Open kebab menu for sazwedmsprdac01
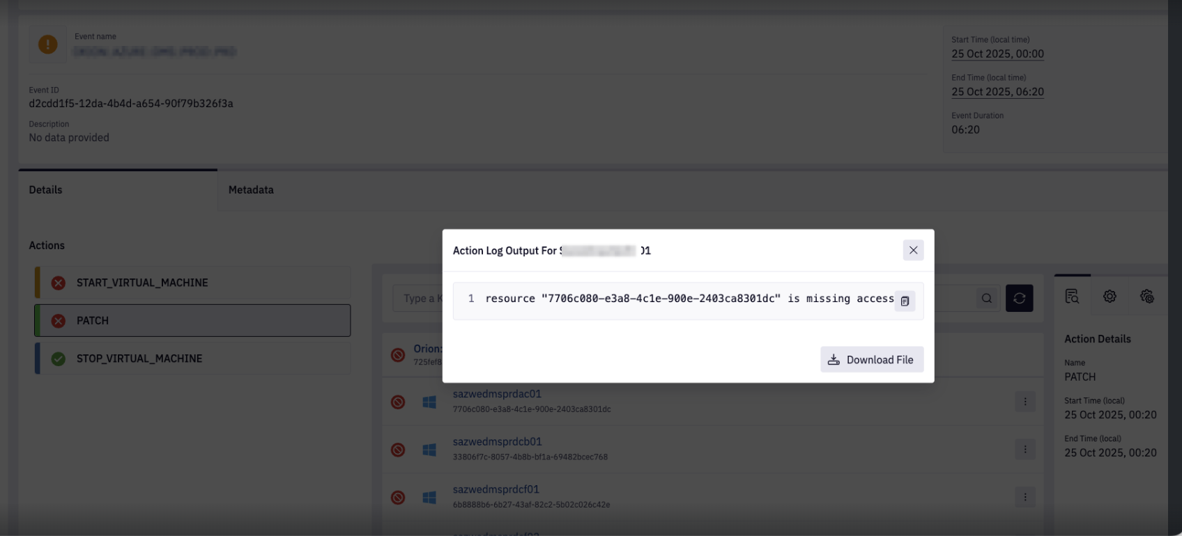 pyautogui.click(x=1024, y=402)
